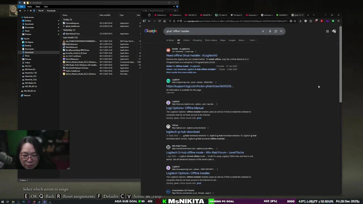Click the tracking protection shield icon
The height and width of the screenshot is (204, 363).
(x=170, y=21)
